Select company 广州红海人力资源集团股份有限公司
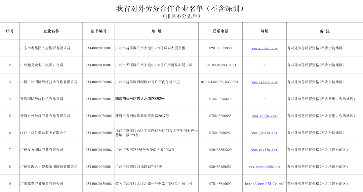The height and width of the screenshot is (192, 363). [x=49, y=166]
